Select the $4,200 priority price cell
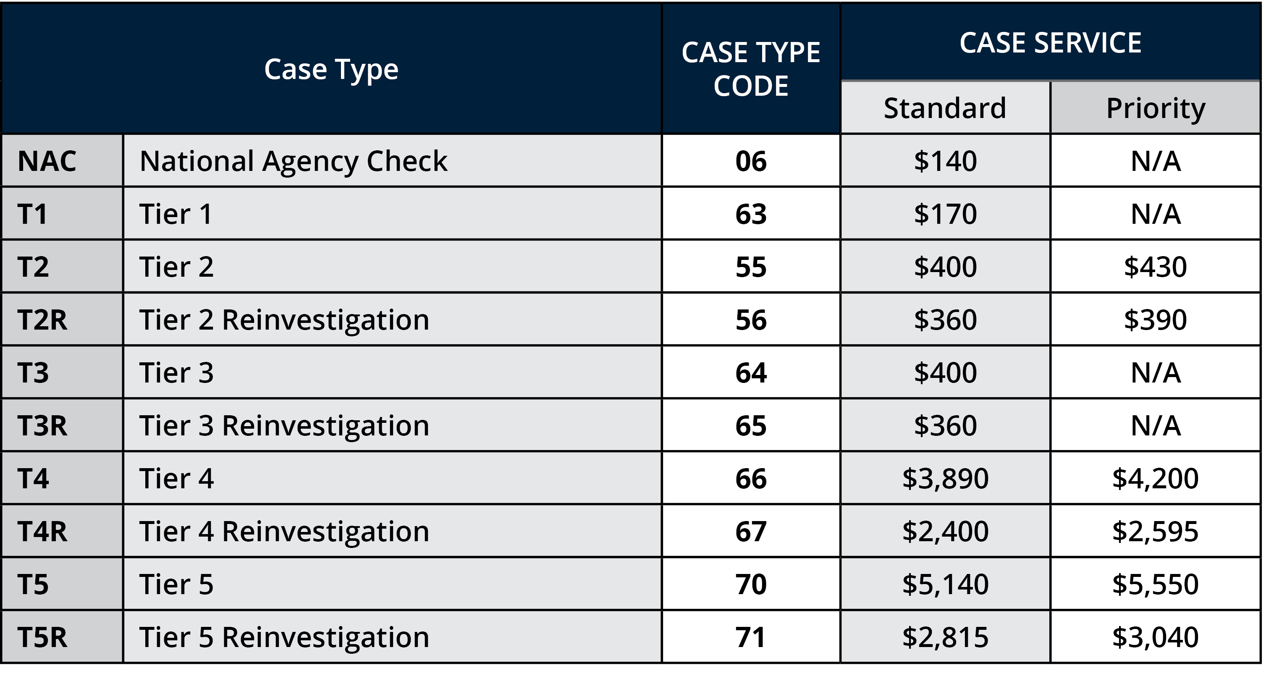Screen dimensions: 1266x676 point(1156,478)
